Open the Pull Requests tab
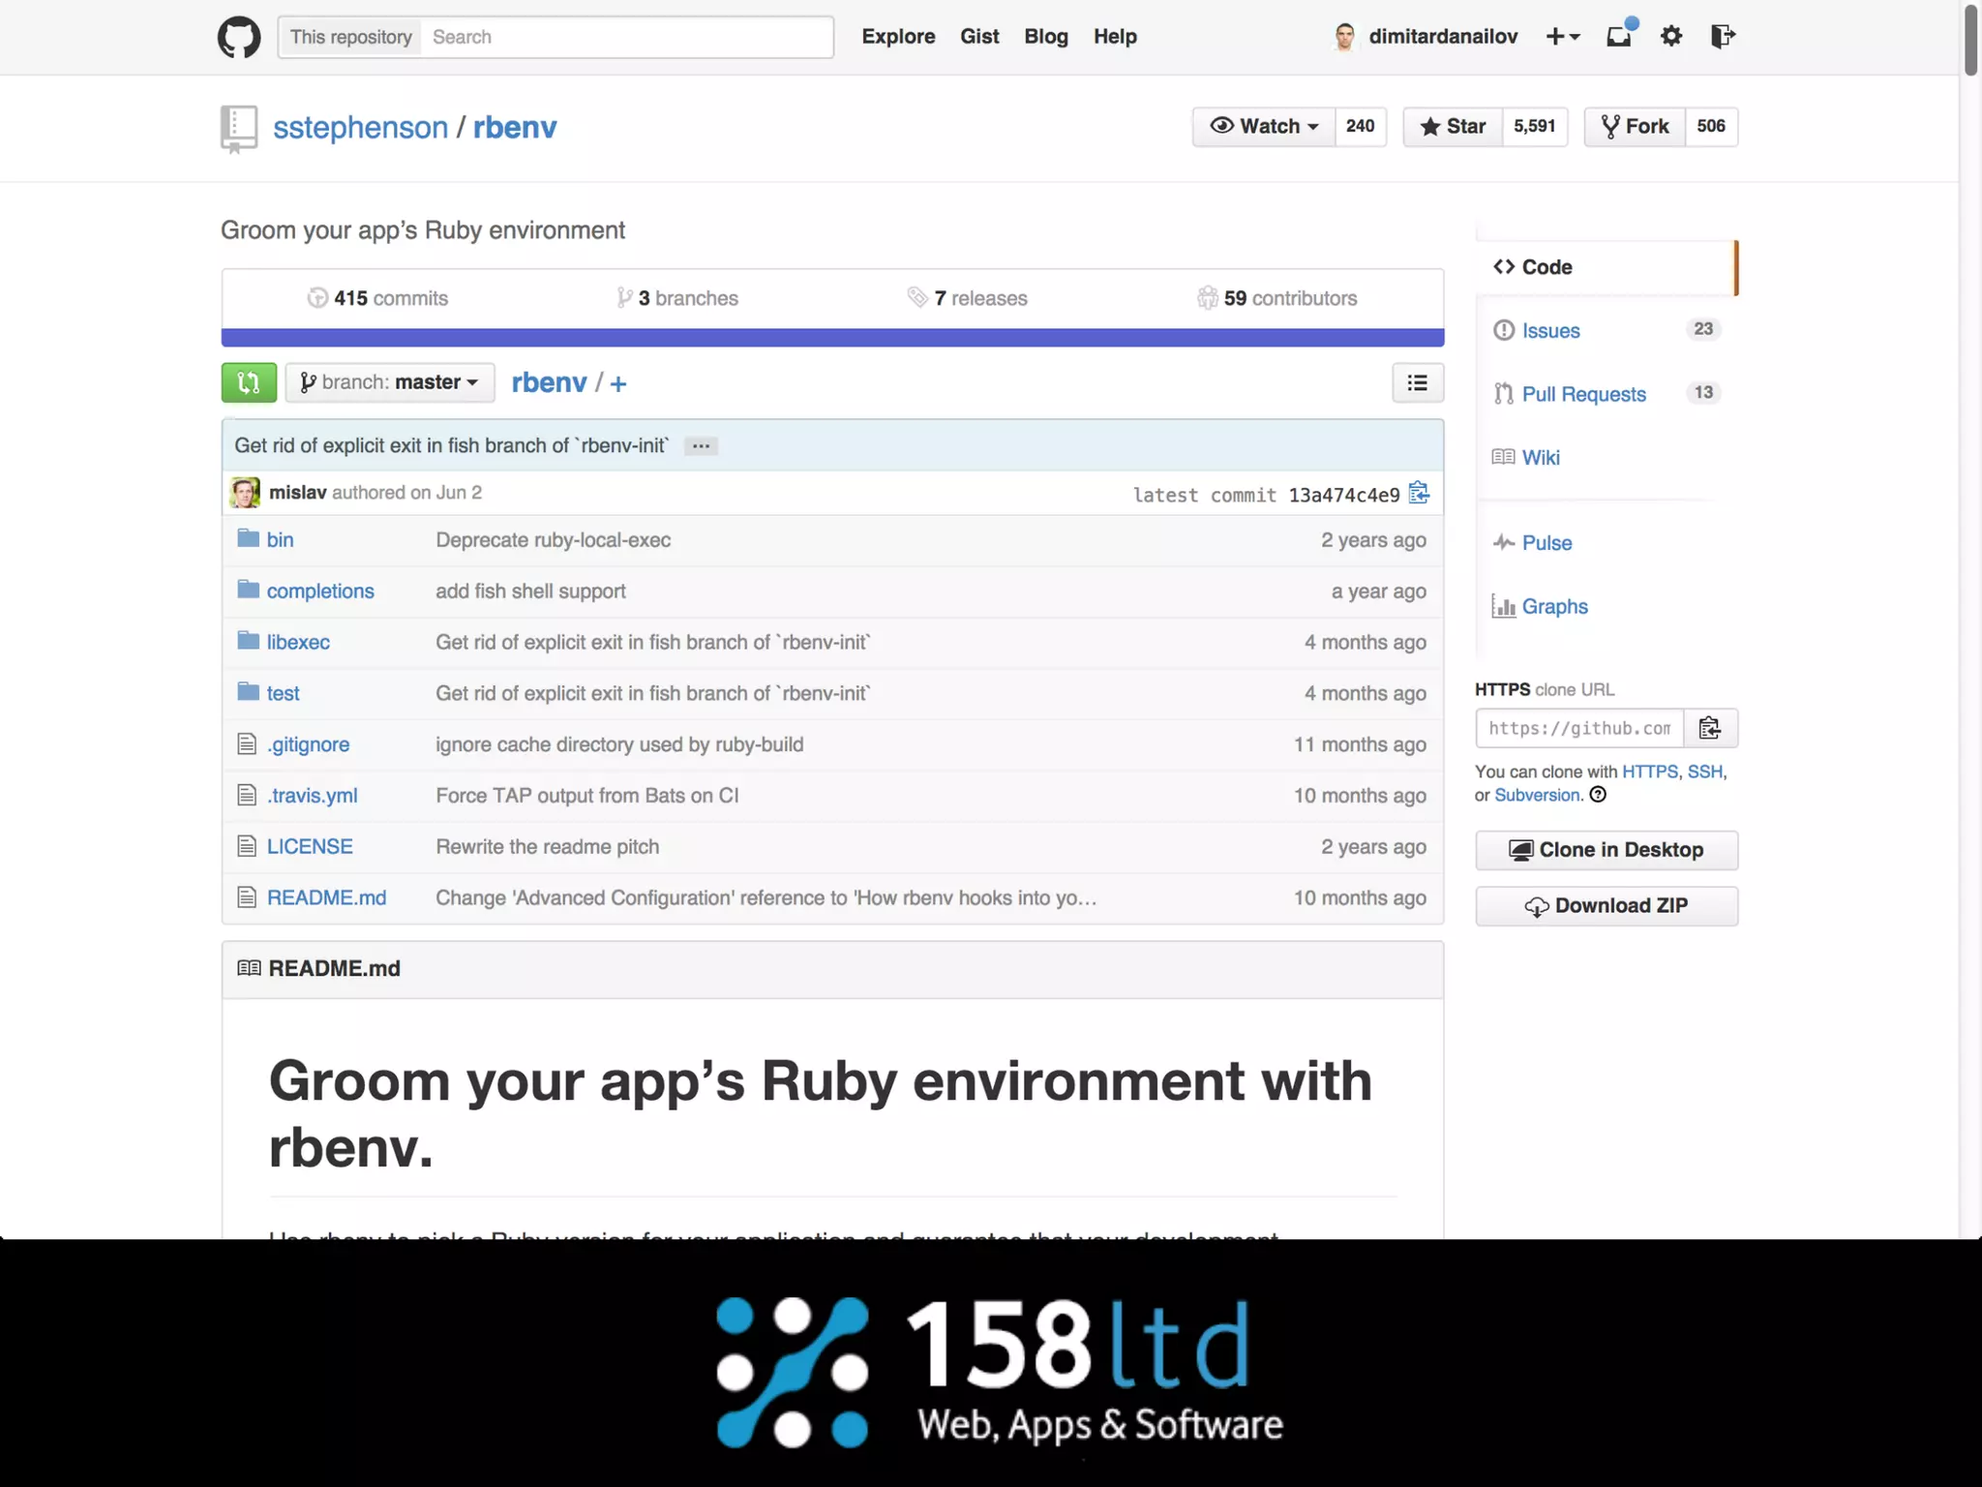The width and height of the screenshot is (1982, 1487). (1583, 394)
